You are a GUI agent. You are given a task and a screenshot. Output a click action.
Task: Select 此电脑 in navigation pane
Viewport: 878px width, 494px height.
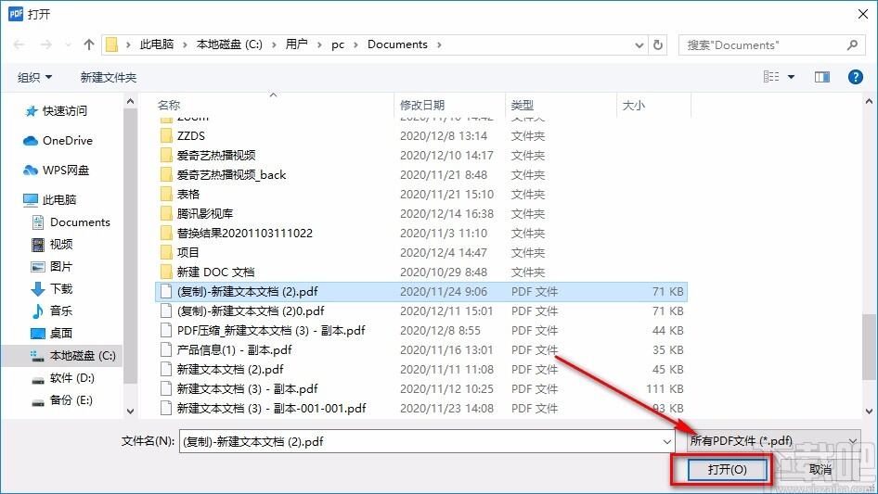pyautogui.click(x=50, y=199)
